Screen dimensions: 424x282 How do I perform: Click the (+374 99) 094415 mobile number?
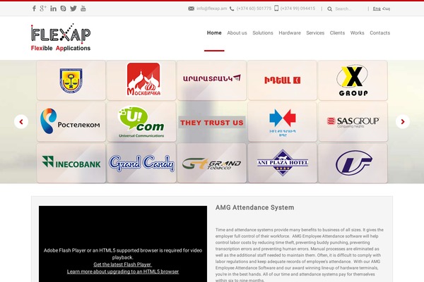point(298,8)
